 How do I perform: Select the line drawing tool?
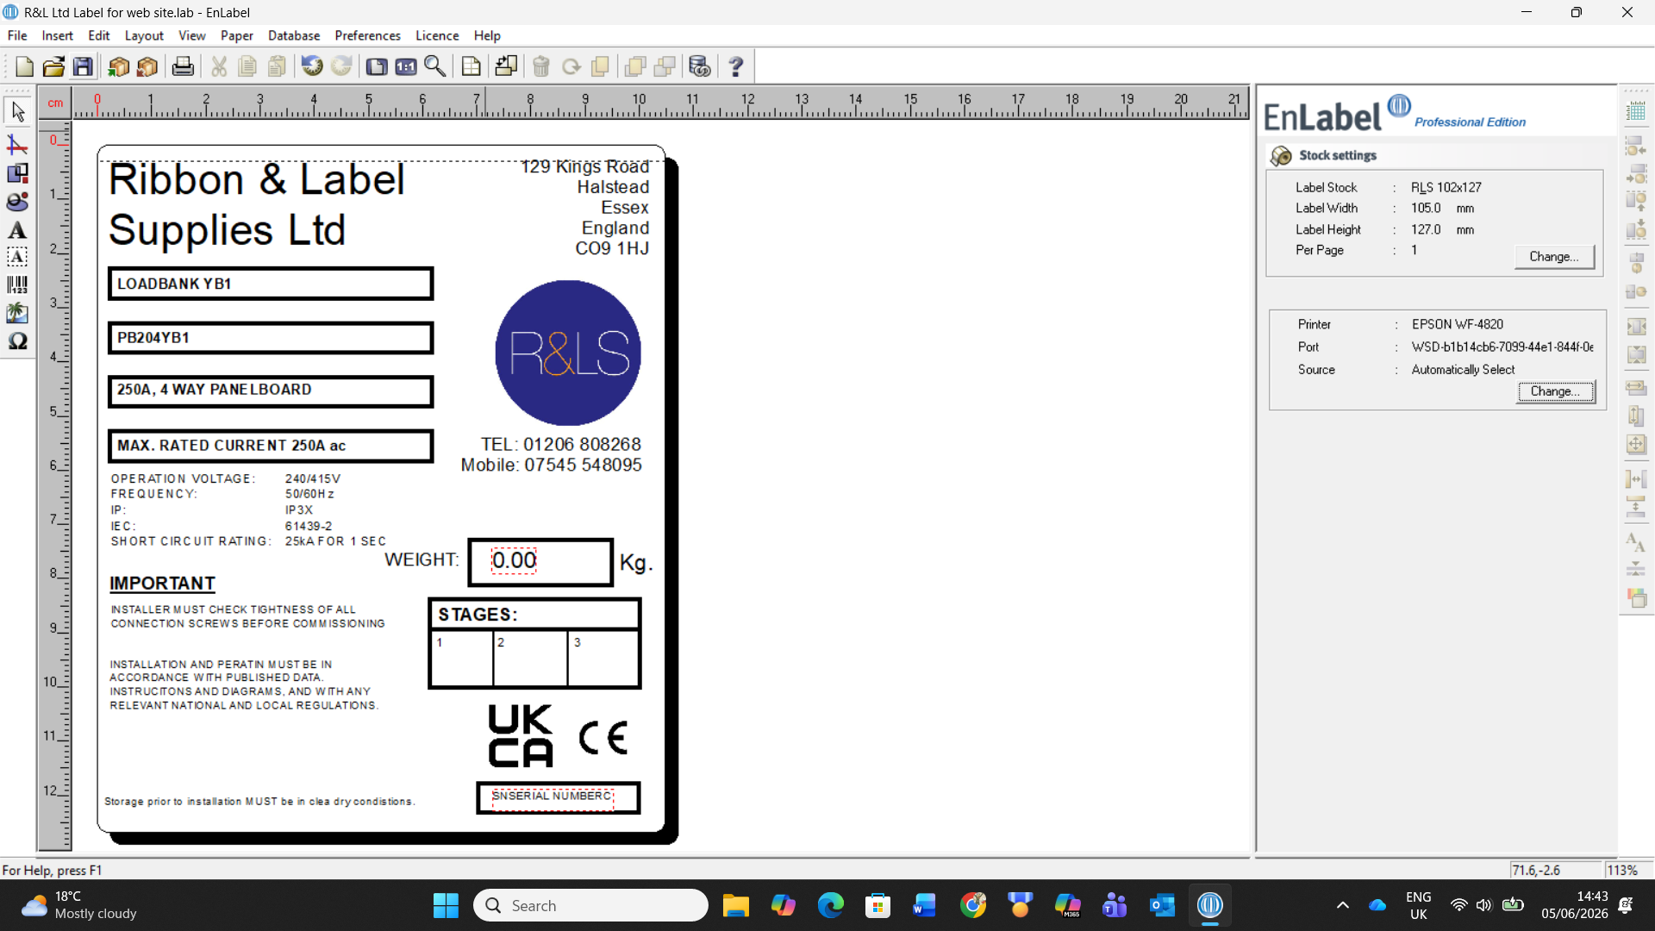(x=17, y=144)
